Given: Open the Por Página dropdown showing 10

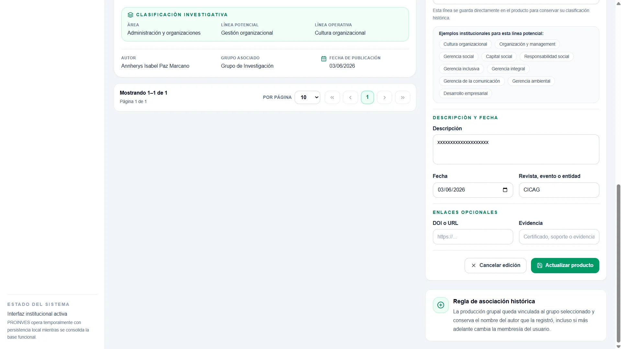Looking at the screenshot, I should tap(307, 98).
